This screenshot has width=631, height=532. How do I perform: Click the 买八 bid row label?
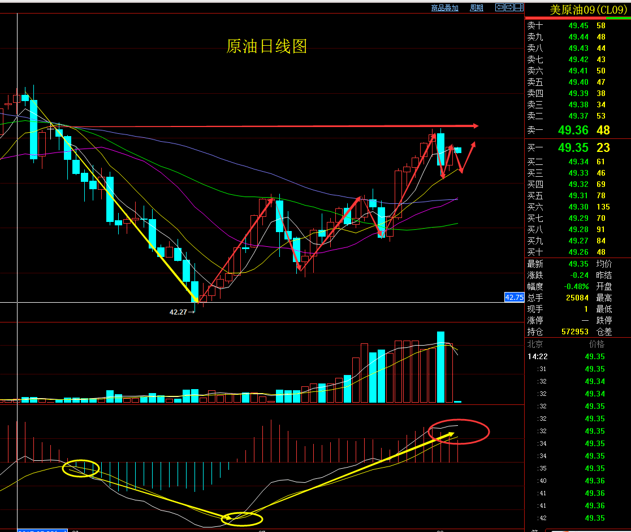click(535, 229)
